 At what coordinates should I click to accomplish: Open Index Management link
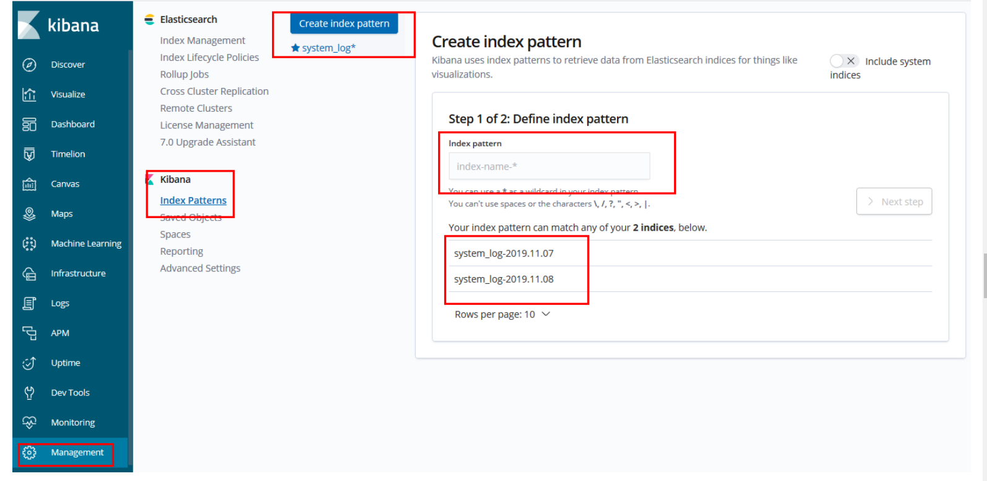pos(203,40)
